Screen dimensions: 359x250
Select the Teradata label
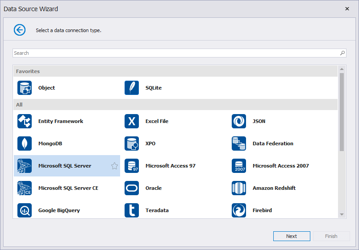157,210
